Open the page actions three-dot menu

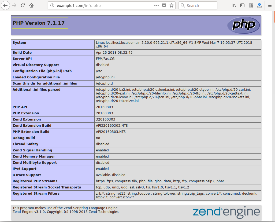coord(157,5)
